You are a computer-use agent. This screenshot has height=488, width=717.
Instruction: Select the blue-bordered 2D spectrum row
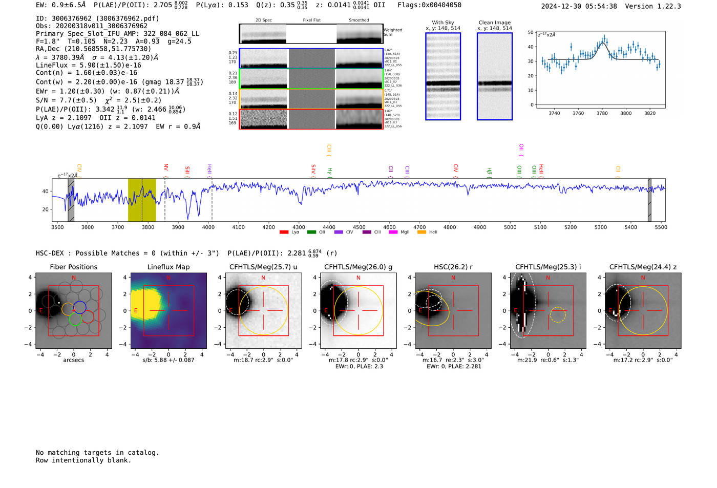pyautogui.click(x=311, y=58)
